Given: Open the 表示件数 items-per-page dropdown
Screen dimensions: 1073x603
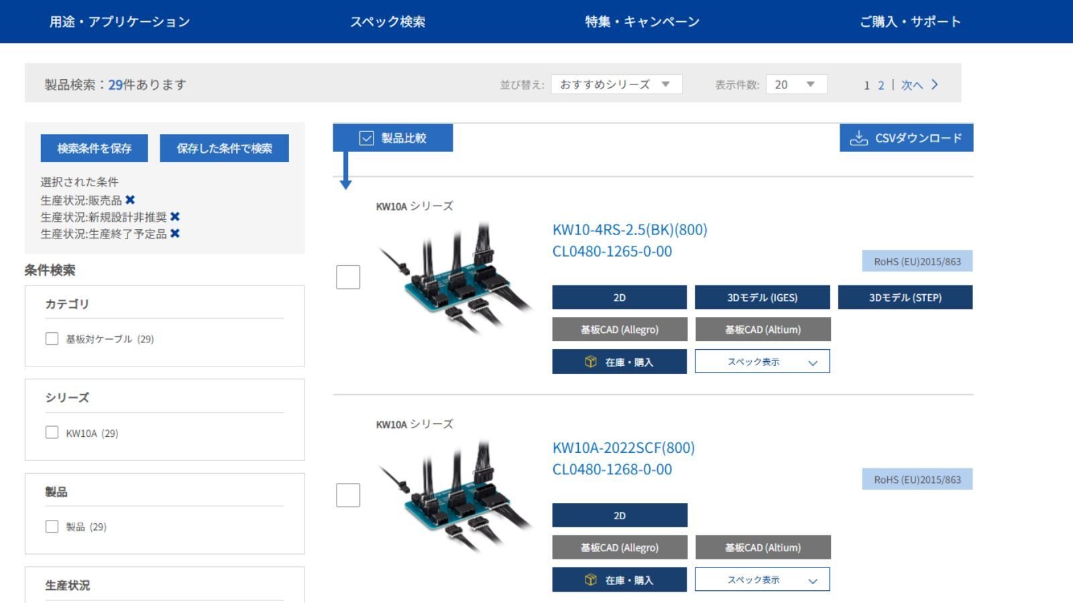Looking at the screenshot, I should pos(795,84).
